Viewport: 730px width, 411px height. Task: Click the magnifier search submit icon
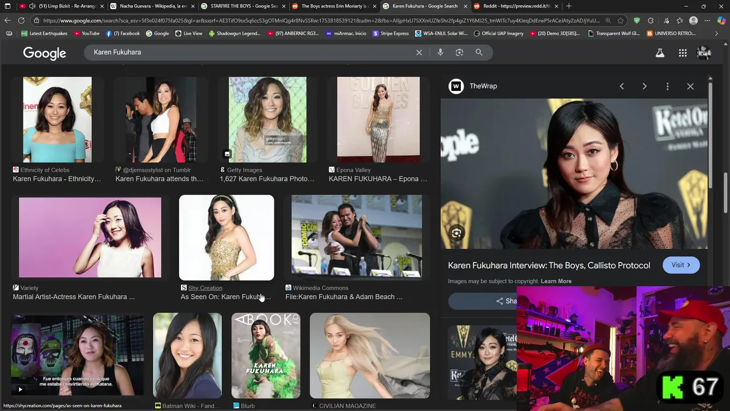479,52
